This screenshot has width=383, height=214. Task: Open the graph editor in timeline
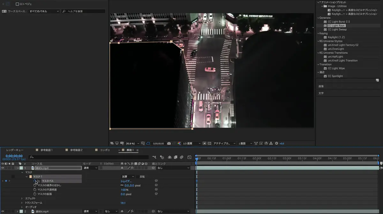pyautogui.click(x=189, y=157)
